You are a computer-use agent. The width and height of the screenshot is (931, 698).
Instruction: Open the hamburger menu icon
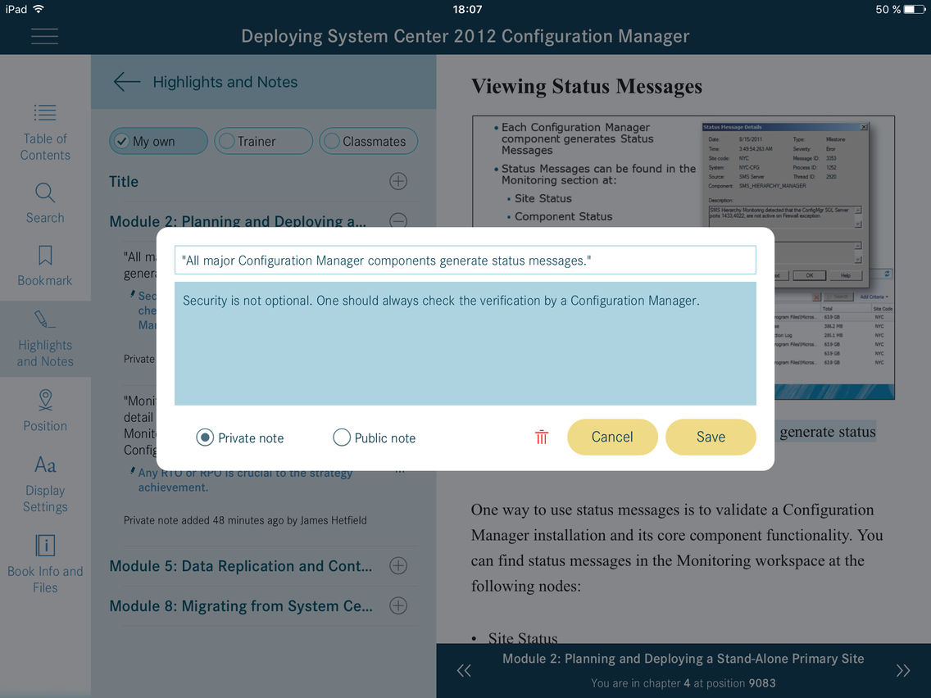44,36
